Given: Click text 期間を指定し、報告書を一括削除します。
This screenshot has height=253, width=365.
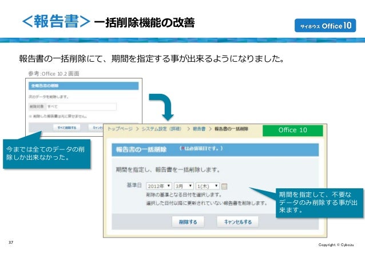Looking at the screenshot, I should click(x=168, y=169).
